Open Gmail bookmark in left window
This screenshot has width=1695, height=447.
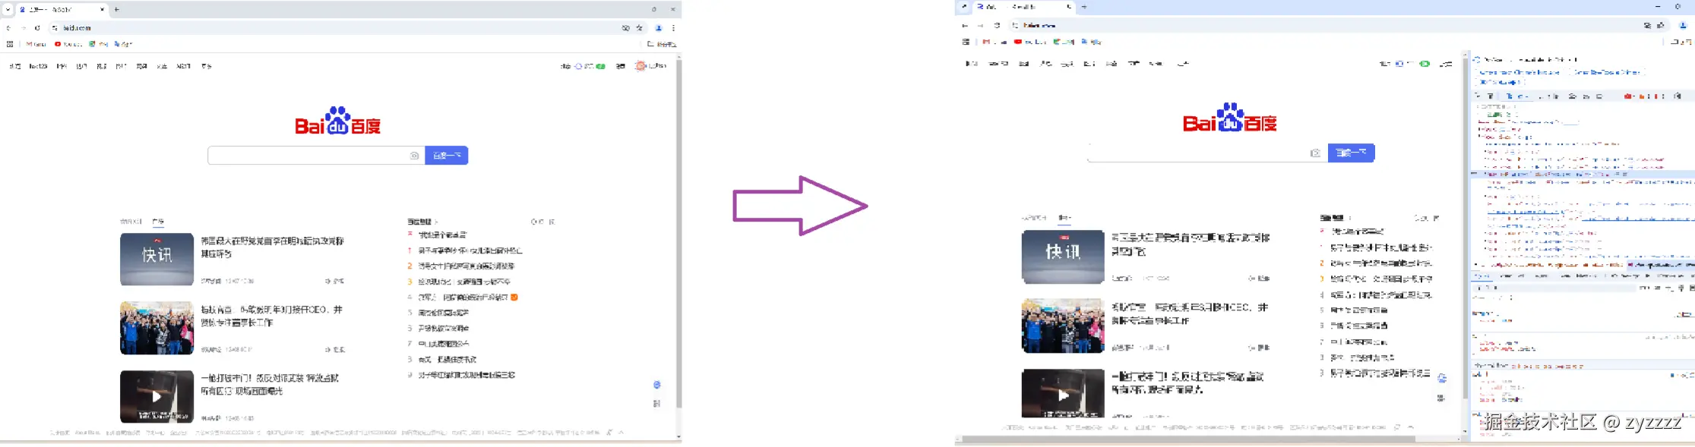36,44
